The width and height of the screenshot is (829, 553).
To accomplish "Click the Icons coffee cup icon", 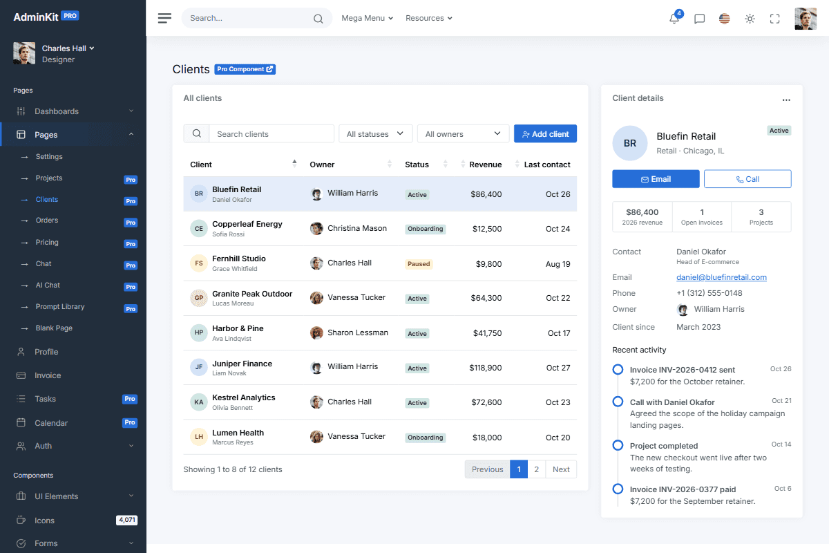I will [21, 521].
